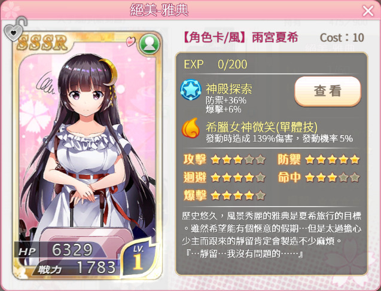Screen dimensions: 381x291
Task: Click the SSSR rarity badge
Action: coord(42,42)
